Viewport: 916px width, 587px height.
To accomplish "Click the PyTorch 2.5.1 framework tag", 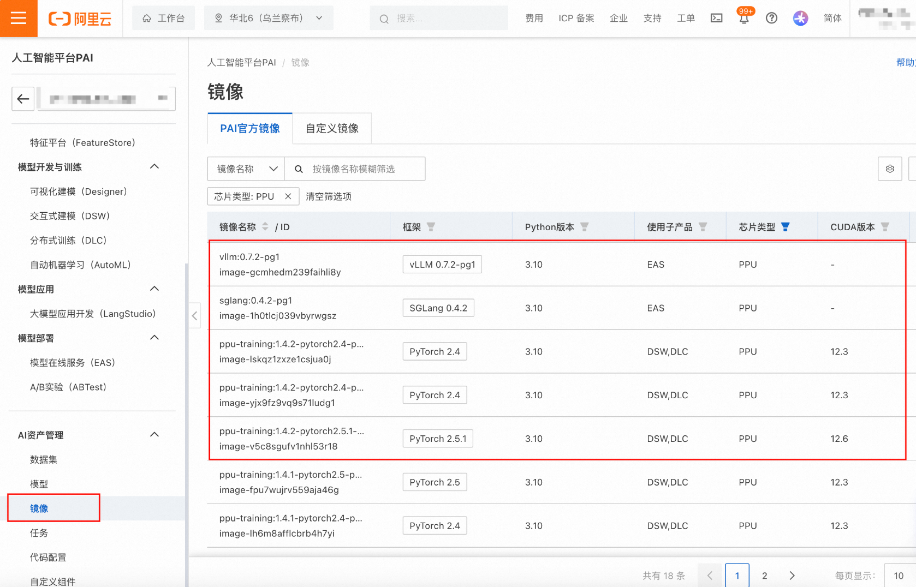I will [438, 439].
